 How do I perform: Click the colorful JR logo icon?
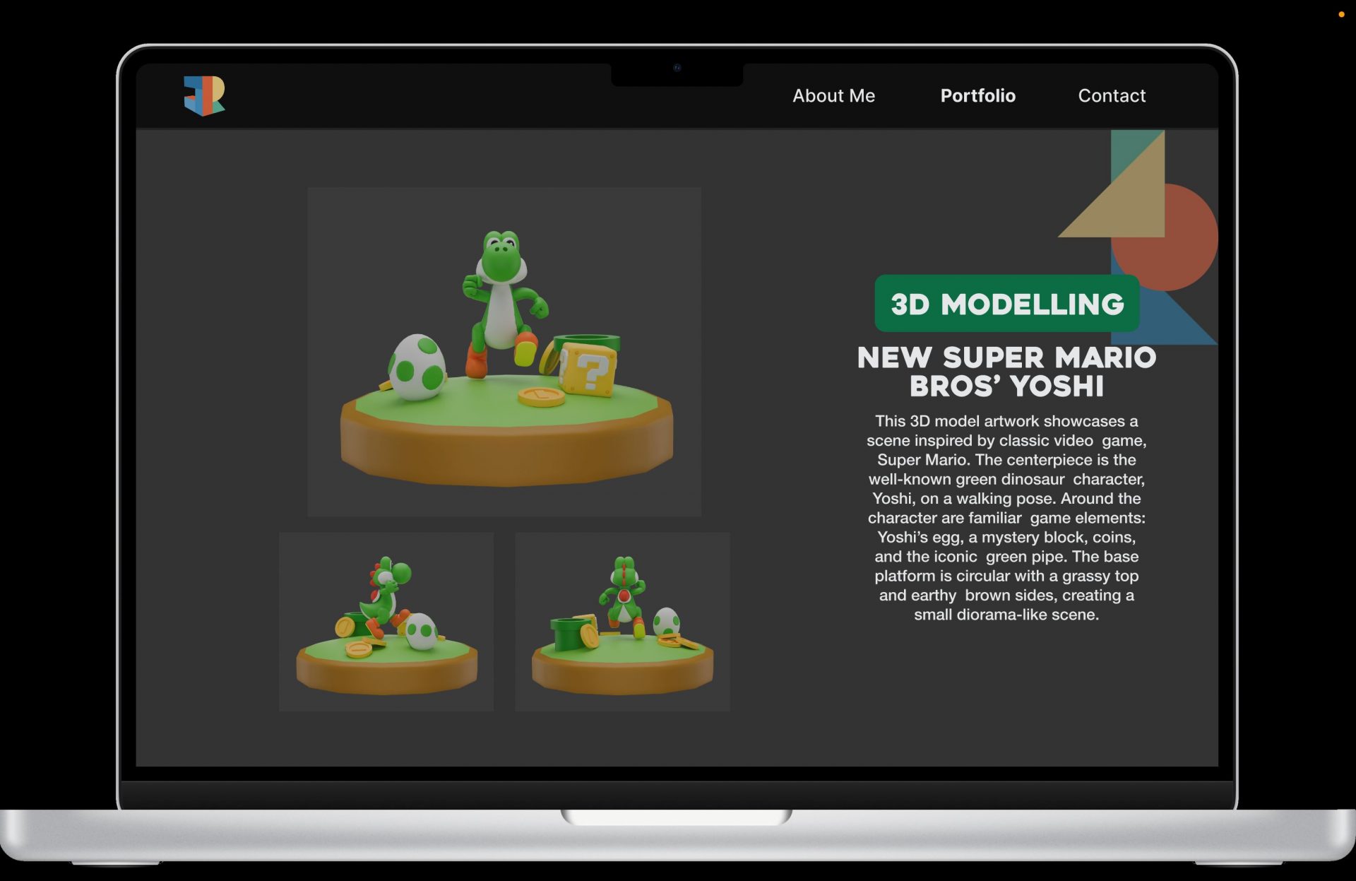[x=204, y=95]
